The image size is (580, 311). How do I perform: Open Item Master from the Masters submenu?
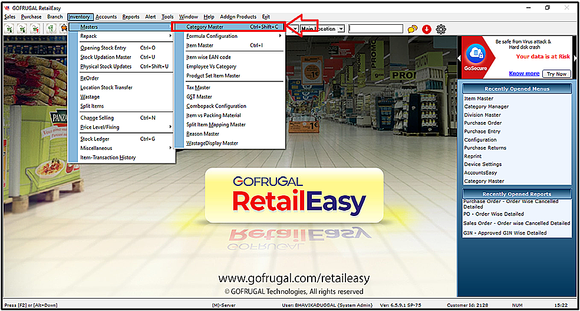tap(229, 45)
